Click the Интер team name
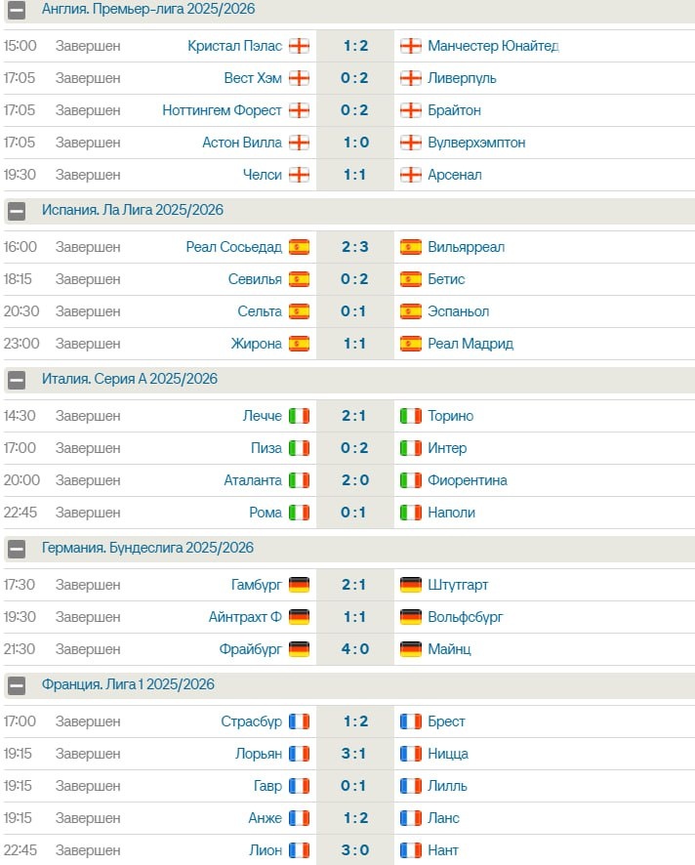 (447, 448)
